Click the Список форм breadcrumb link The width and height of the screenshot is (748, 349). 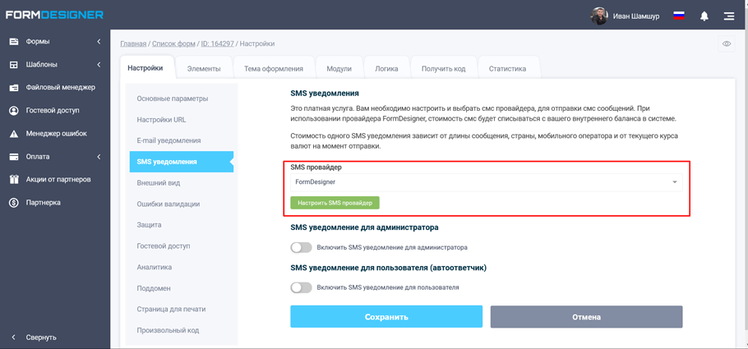(x=173, y=44)
